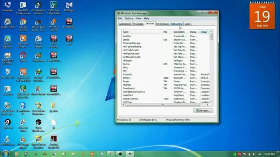Sort services by Description column header

(181, 32)
